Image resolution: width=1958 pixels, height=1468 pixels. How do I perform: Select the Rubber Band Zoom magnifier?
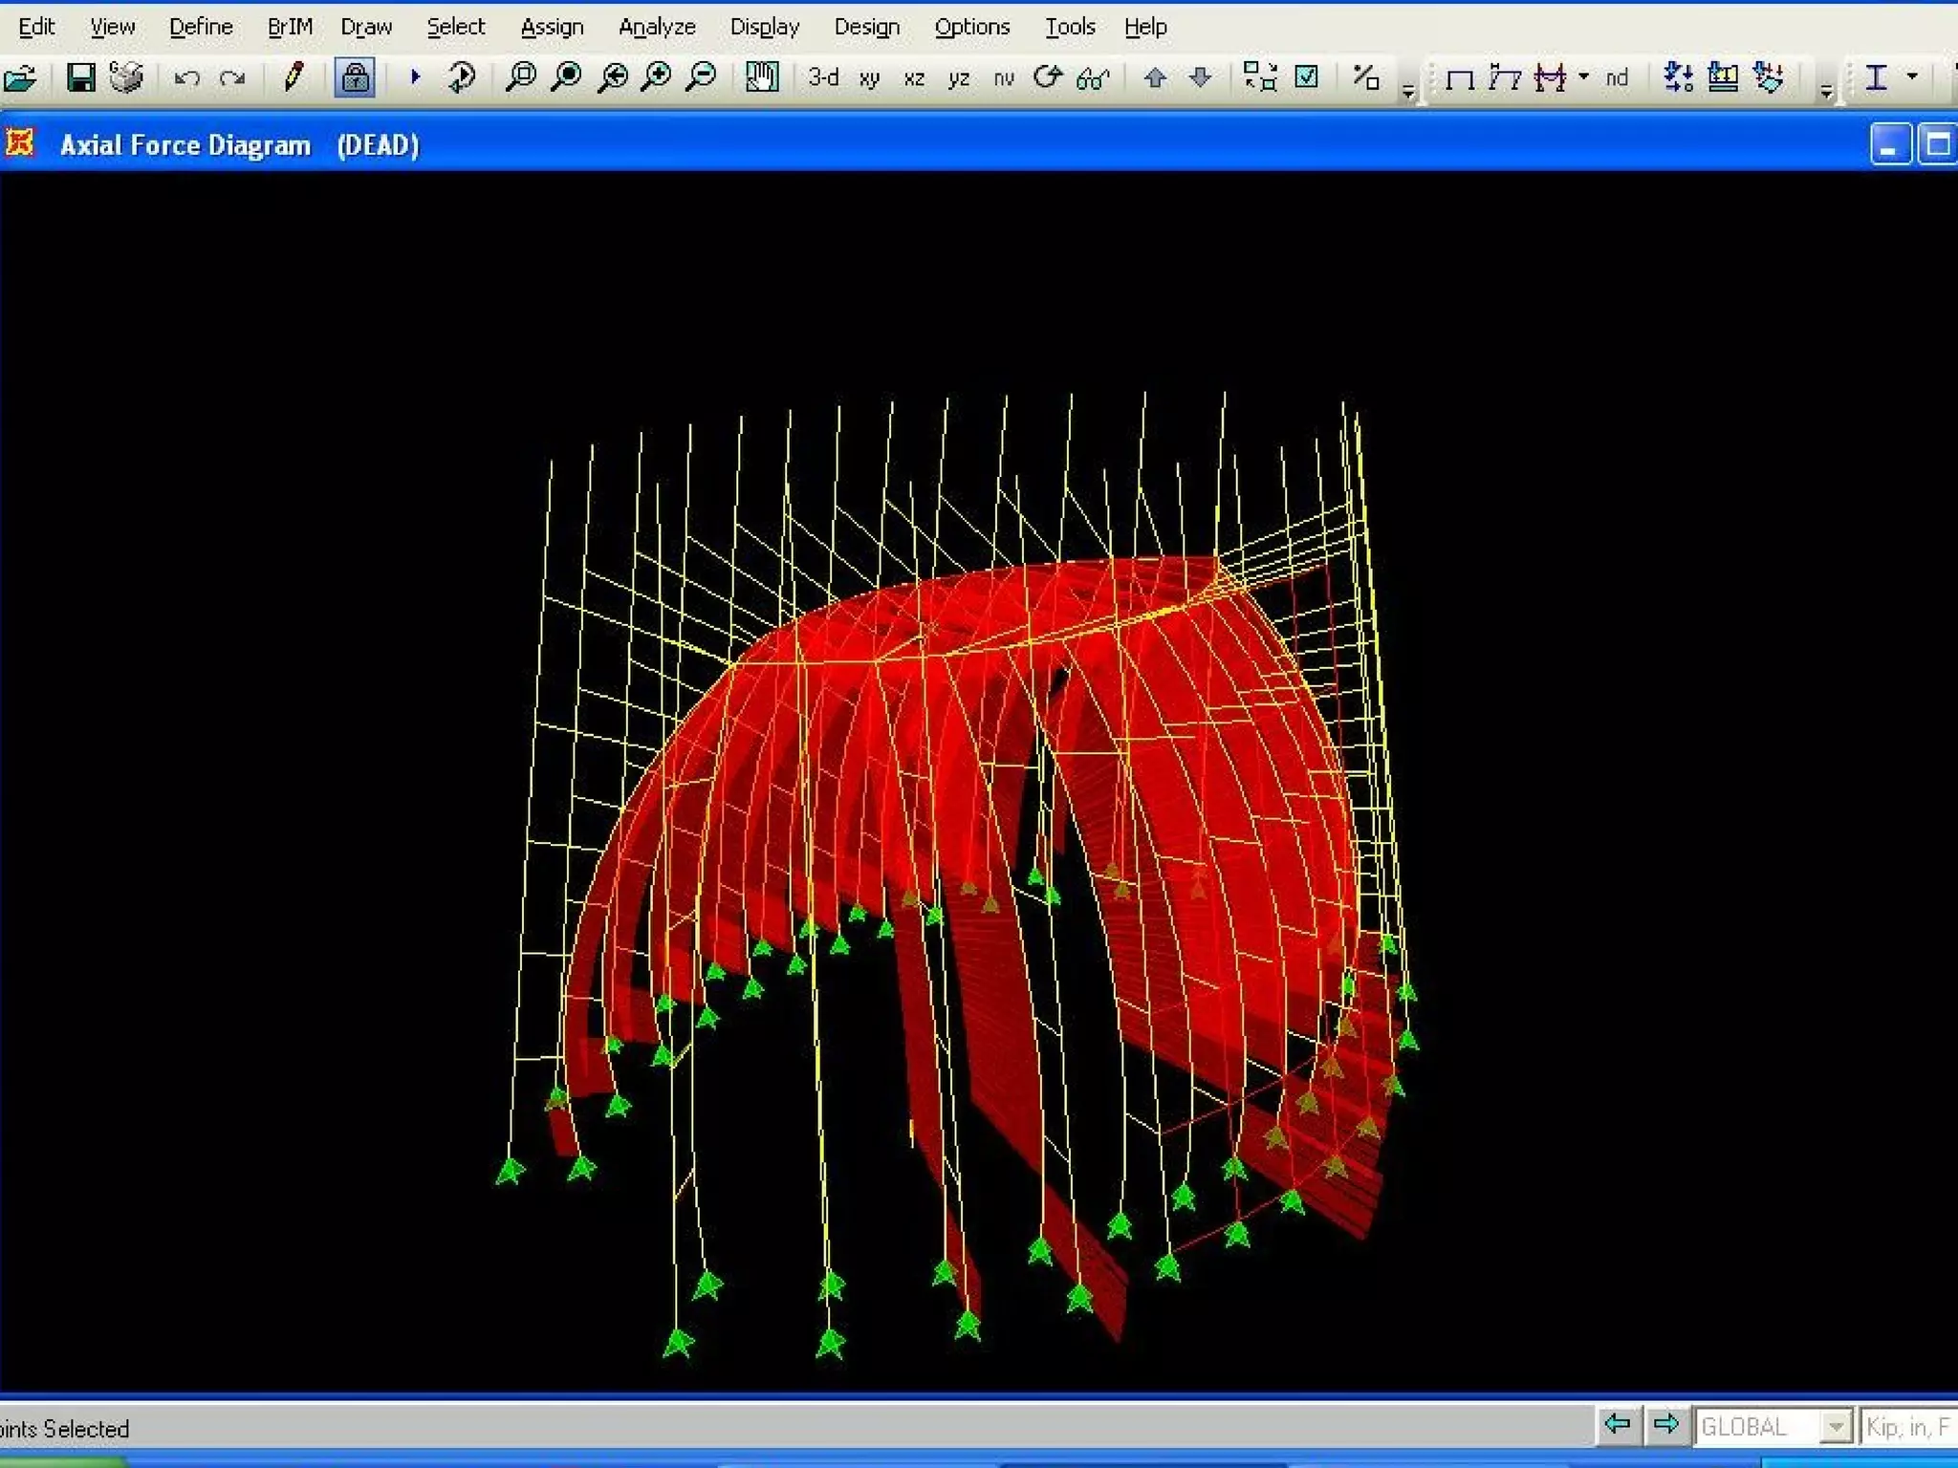pyautogui.click(x=520, y=76)
